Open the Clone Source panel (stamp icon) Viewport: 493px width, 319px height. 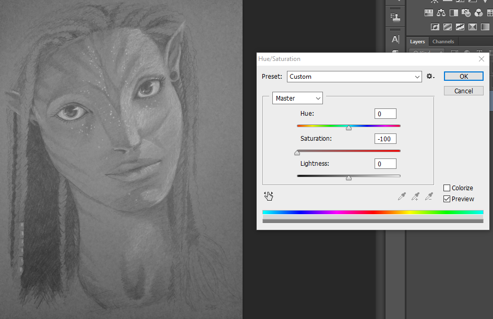tap(395, 18)
